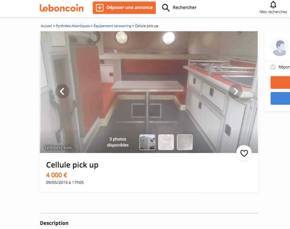Screen dimensions: 290x229
Task: Click the Rechercher menu item
Action: tap(184, 8)
